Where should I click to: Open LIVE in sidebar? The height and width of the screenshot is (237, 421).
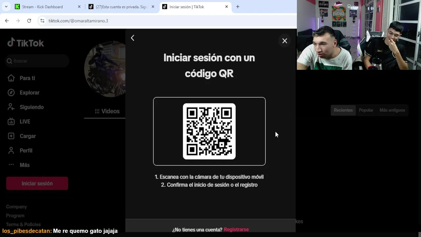pos(25,121)
